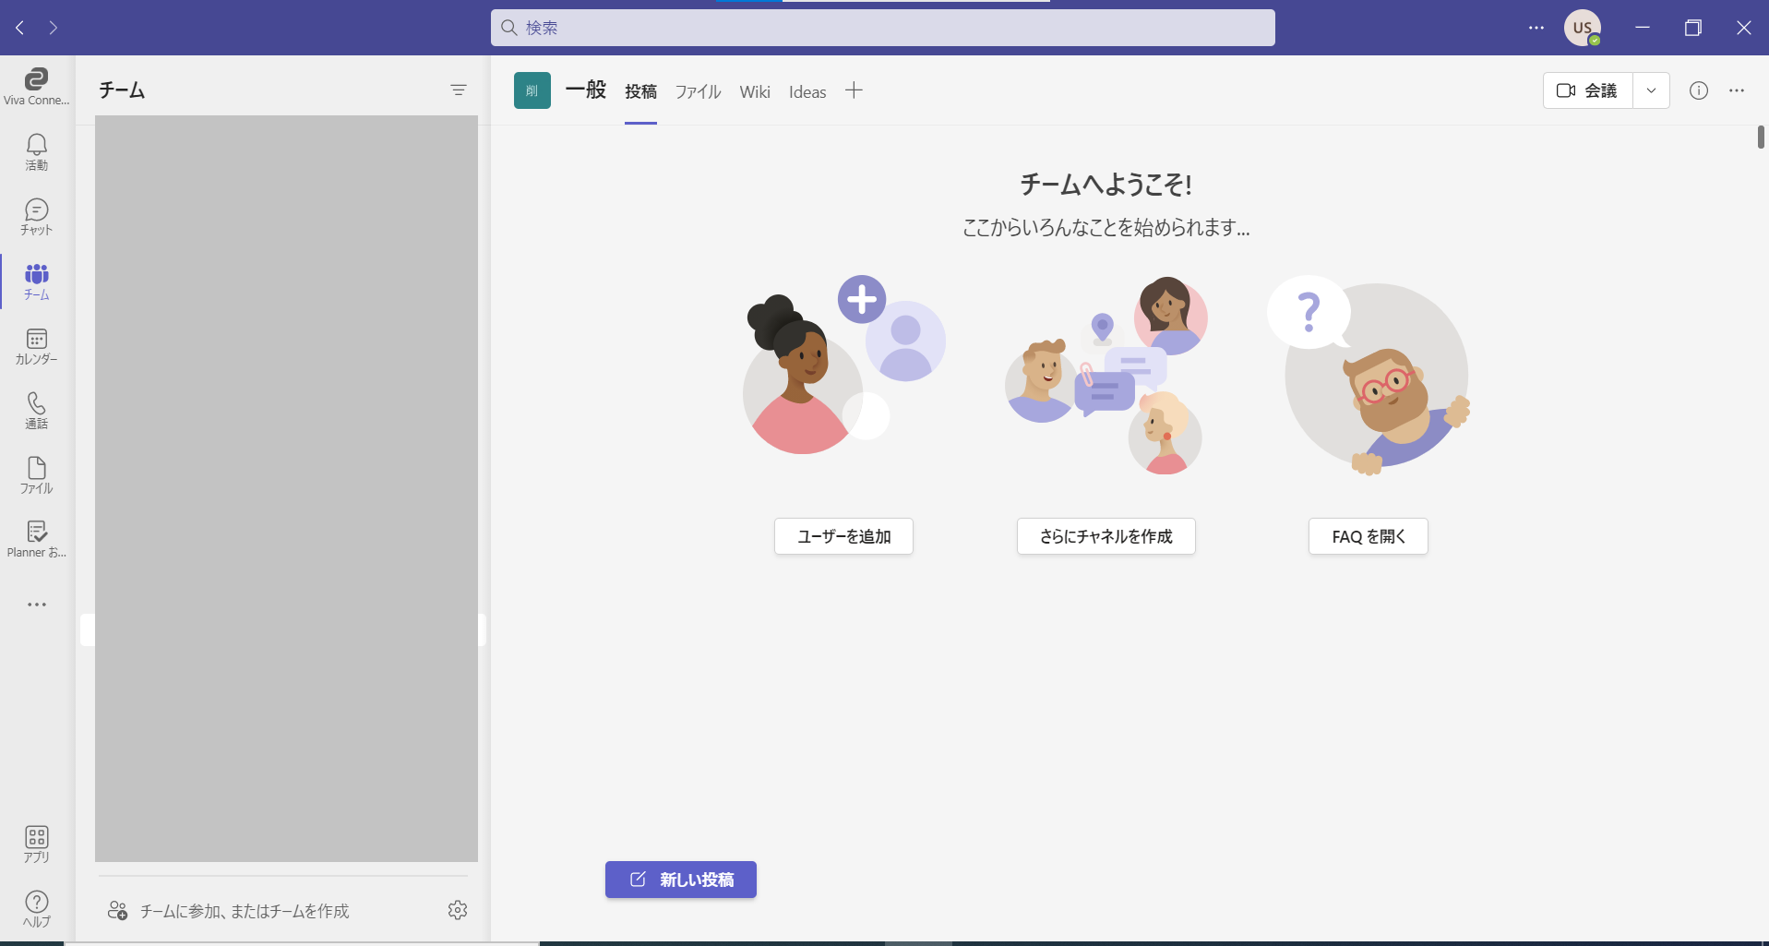Screen dimensions: 1769x946
Task: Switch to the Ideas tab
Action: pos(807,92)
